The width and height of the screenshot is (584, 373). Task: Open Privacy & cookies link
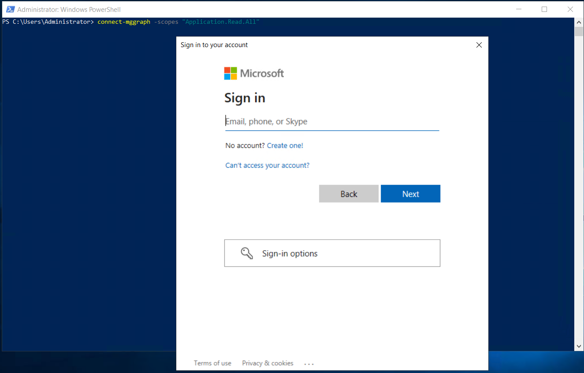click(x=268, y=363)
